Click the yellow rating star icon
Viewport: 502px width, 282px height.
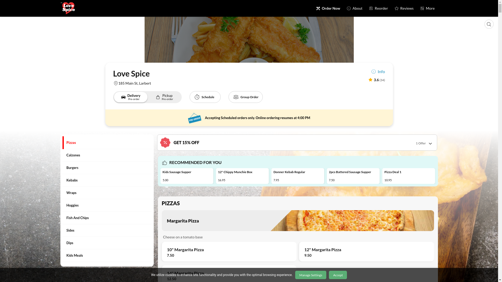point(370,80)
